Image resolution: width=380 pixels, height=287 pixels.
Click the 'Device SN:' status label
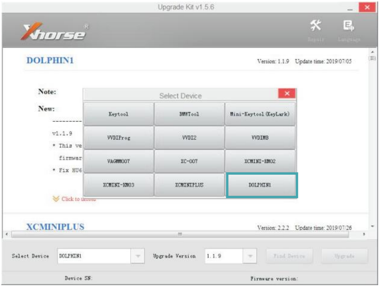pos(78,278)
